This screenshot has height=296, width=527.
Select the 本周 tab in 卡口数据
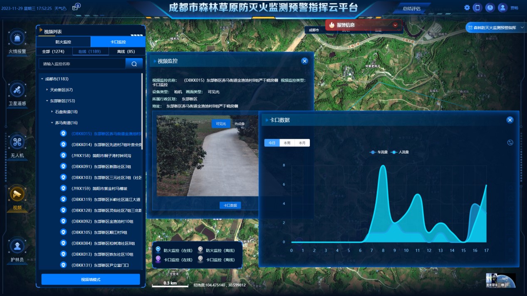coord(287,143)
